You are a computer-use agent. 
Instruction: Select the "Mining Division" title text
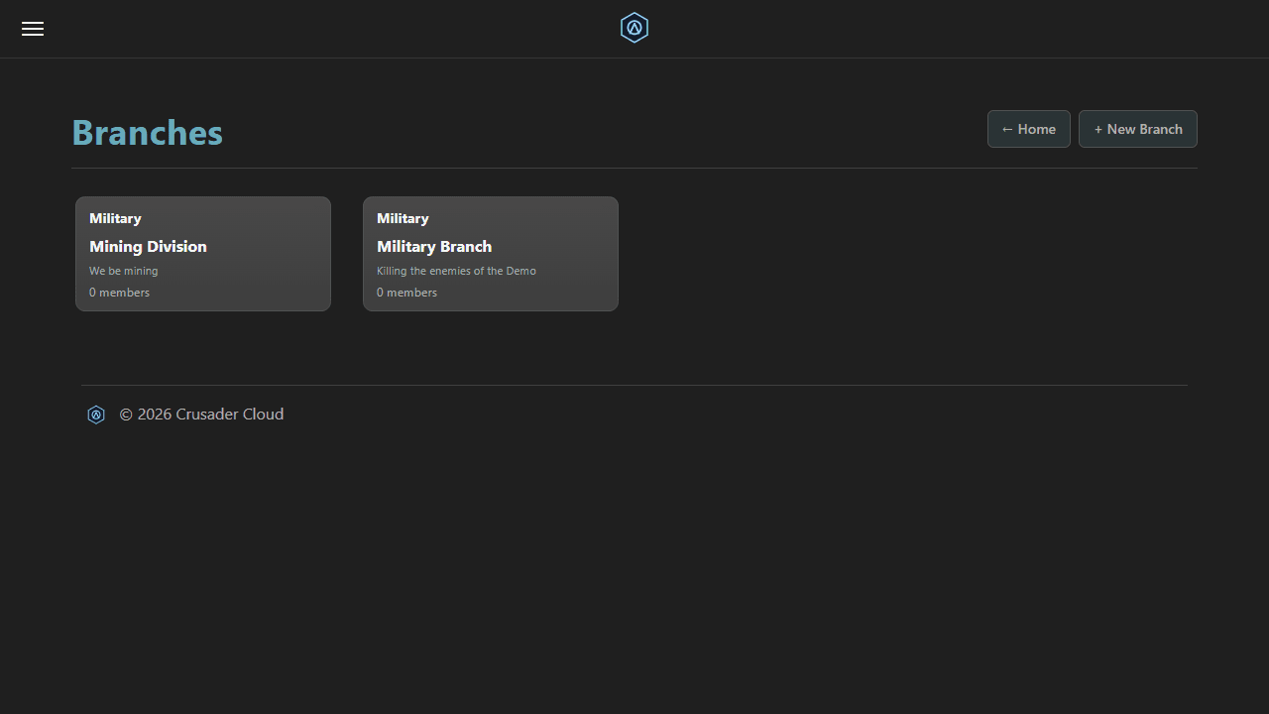tap(148, 247)
